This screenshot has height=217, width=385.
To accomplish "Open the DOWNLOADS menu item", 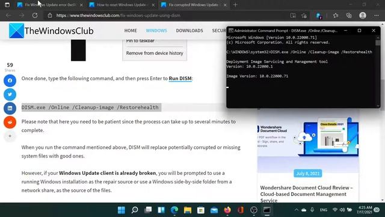I will click(x=189, y=31).
